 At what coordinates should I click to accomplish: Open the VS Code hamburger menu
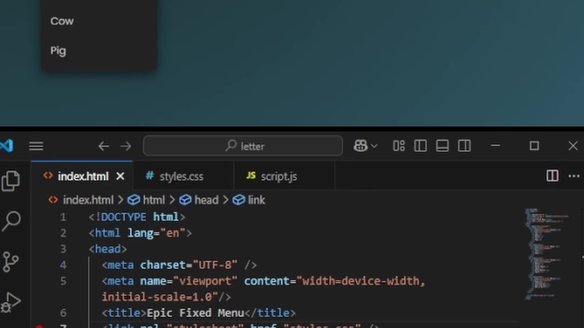point(36,146)
